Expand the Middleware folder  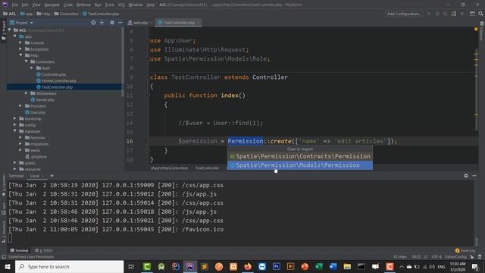[27, 93]
